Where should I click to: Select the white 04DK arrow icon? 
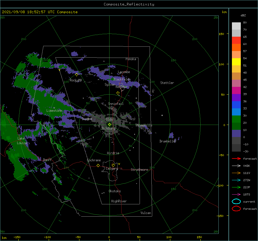pyautogui.click(x=236, y=166)
